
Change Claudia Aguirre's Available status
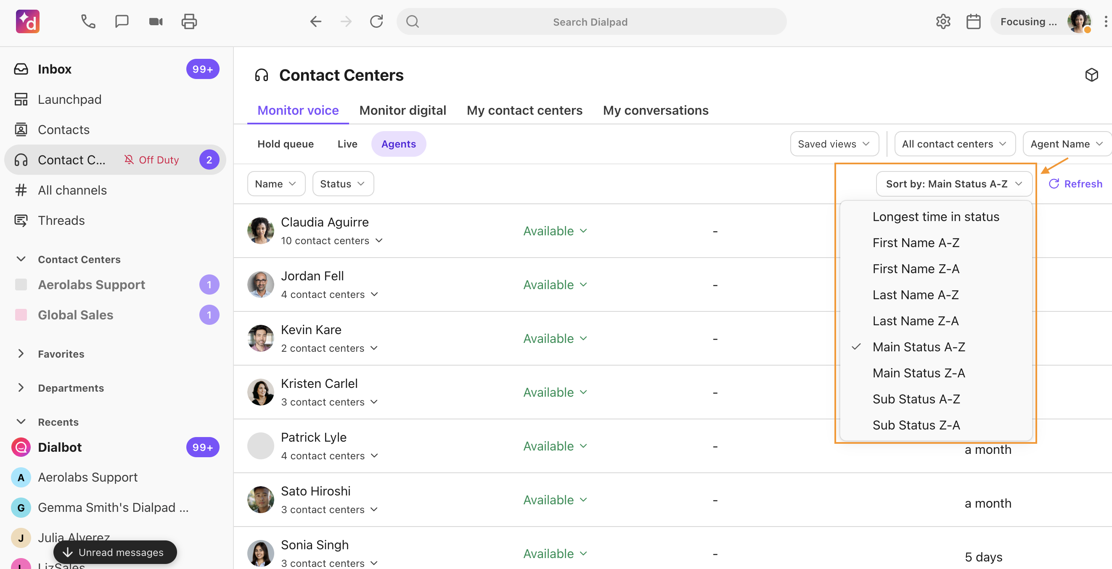coord(555,231)
